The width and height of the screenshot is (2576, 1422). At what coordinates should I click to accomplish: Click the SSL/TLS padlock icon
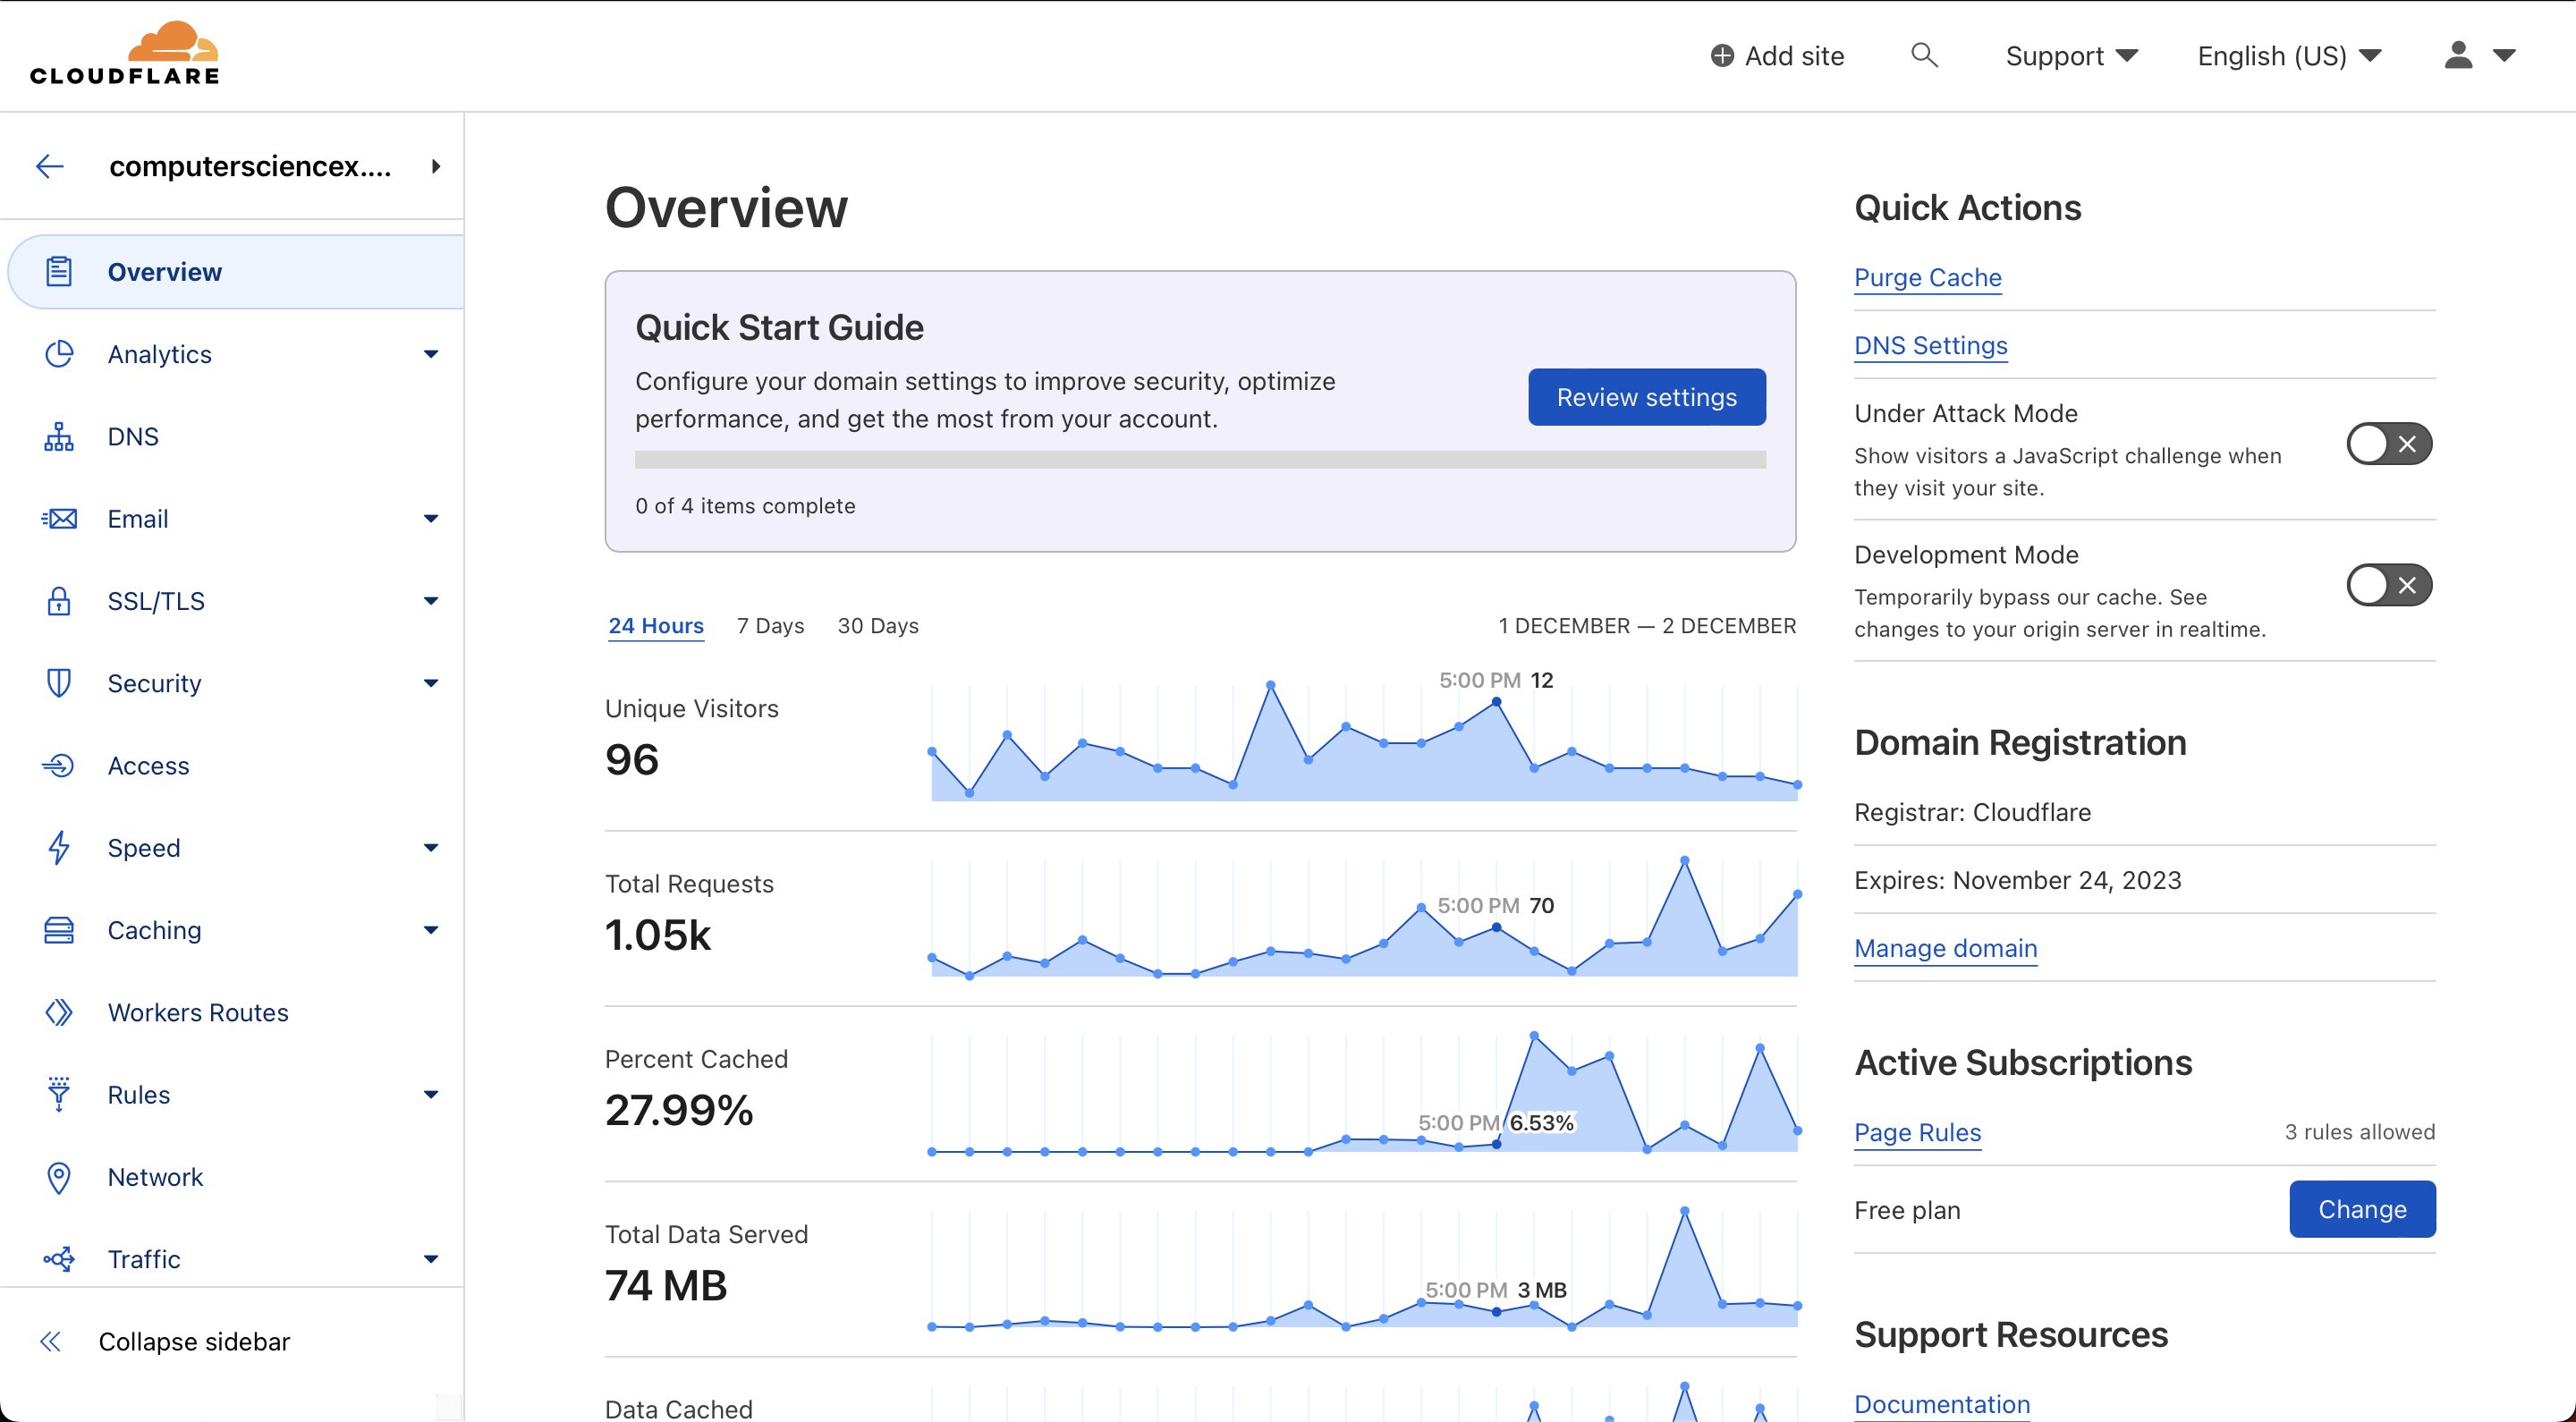tap(59, 601)
